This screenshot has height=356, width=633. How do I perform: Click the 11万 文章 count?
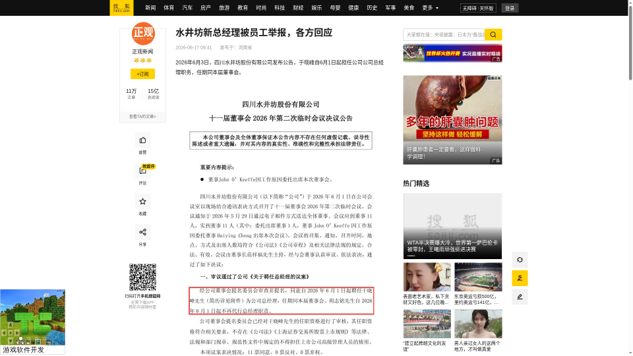point(131,94)
